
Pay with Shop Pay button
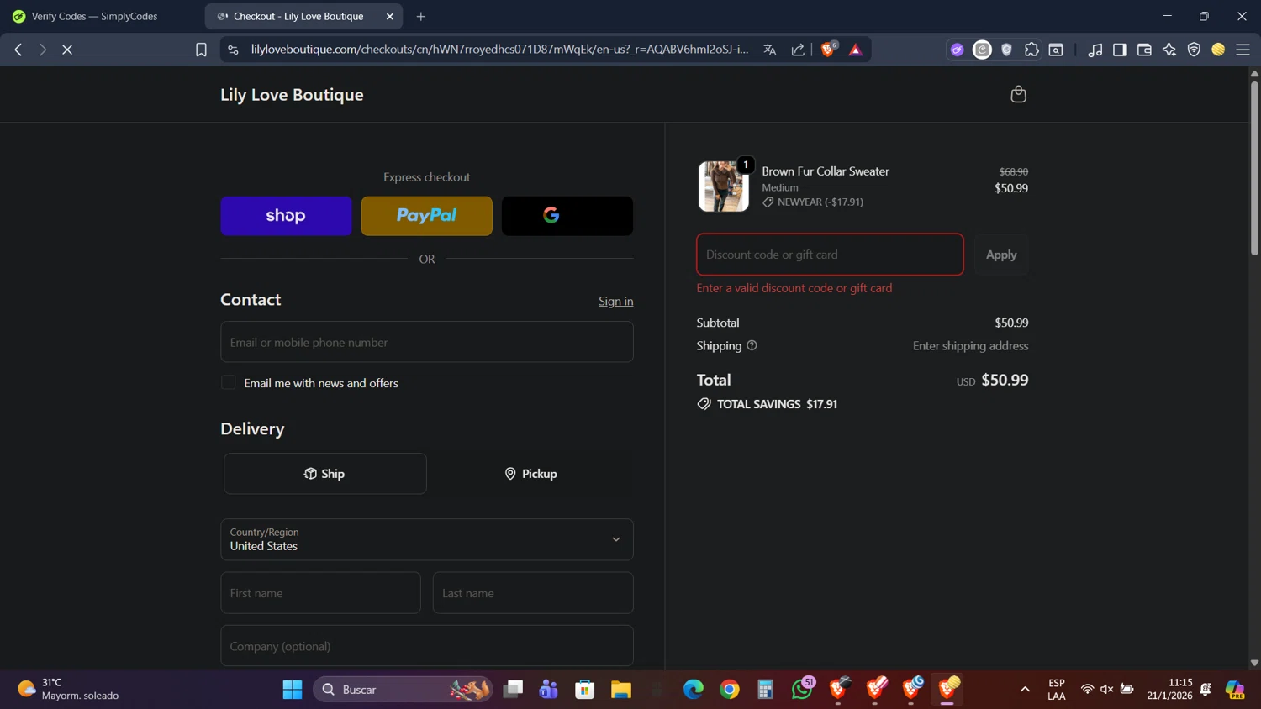coord(286,216)
